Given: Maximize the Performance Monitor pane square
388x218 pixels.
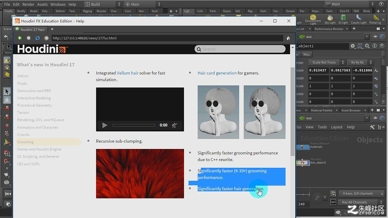Looking at the screenshot, I should point(378,29).
